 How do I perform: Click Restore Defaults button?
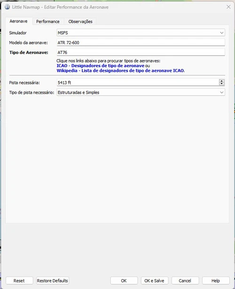click(53, 281)
